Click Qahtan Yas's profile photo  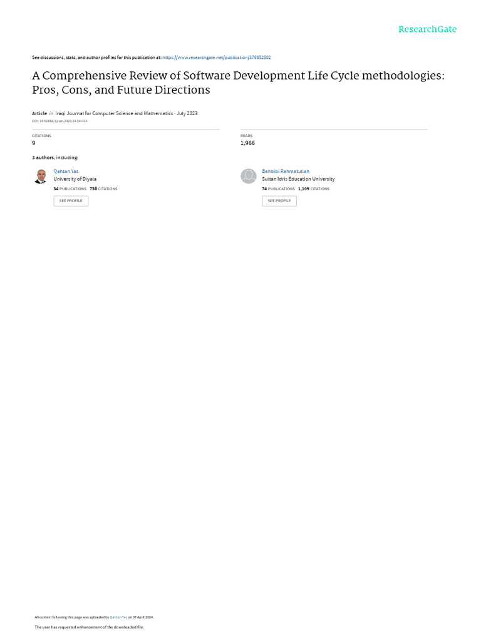tap(41, 177)
